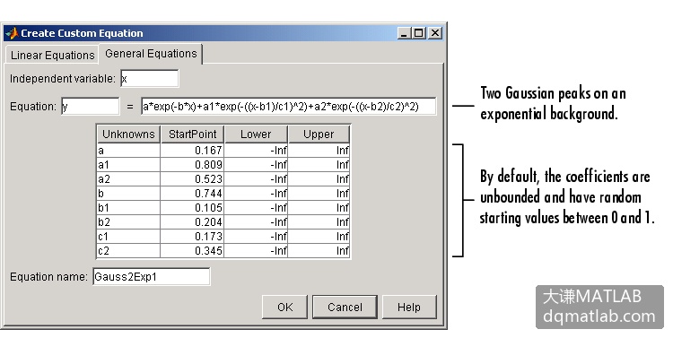Select unknown name cell c1

point(128,237)
